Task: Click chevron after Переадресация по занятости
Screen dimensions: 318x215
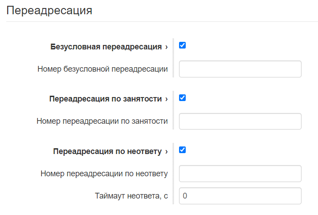Action: coord(166,99)
